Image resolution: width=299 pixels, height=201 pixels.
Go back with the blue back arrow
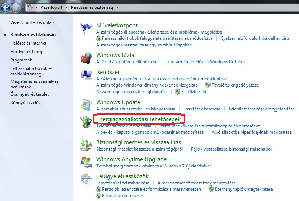[5, 8]
